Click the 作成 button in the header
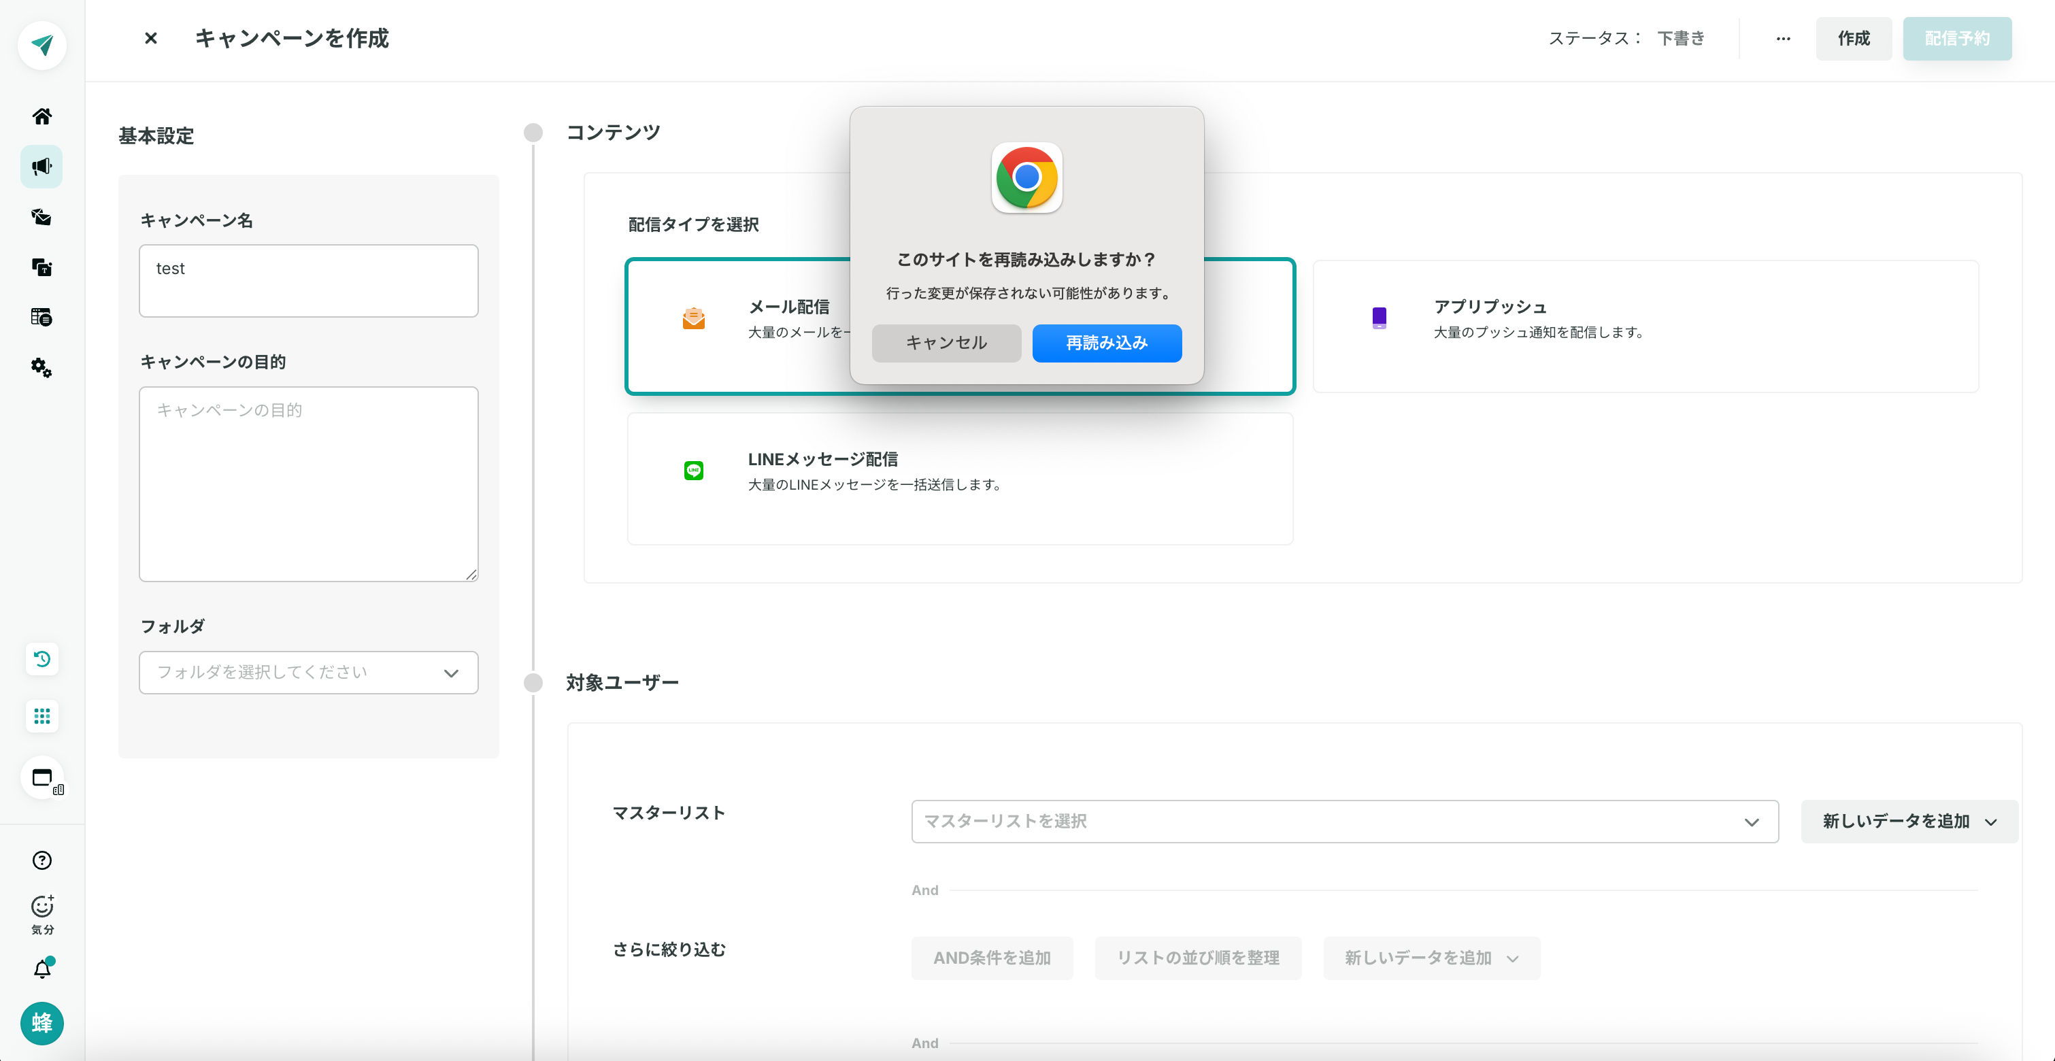The height and width of the screenshot is (1061, 2055). tap(1853, 38)
